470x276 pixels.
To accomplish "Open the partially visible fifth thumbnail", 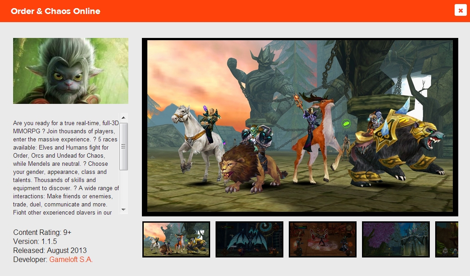I will pyautogui.click(x=446, y=239).
